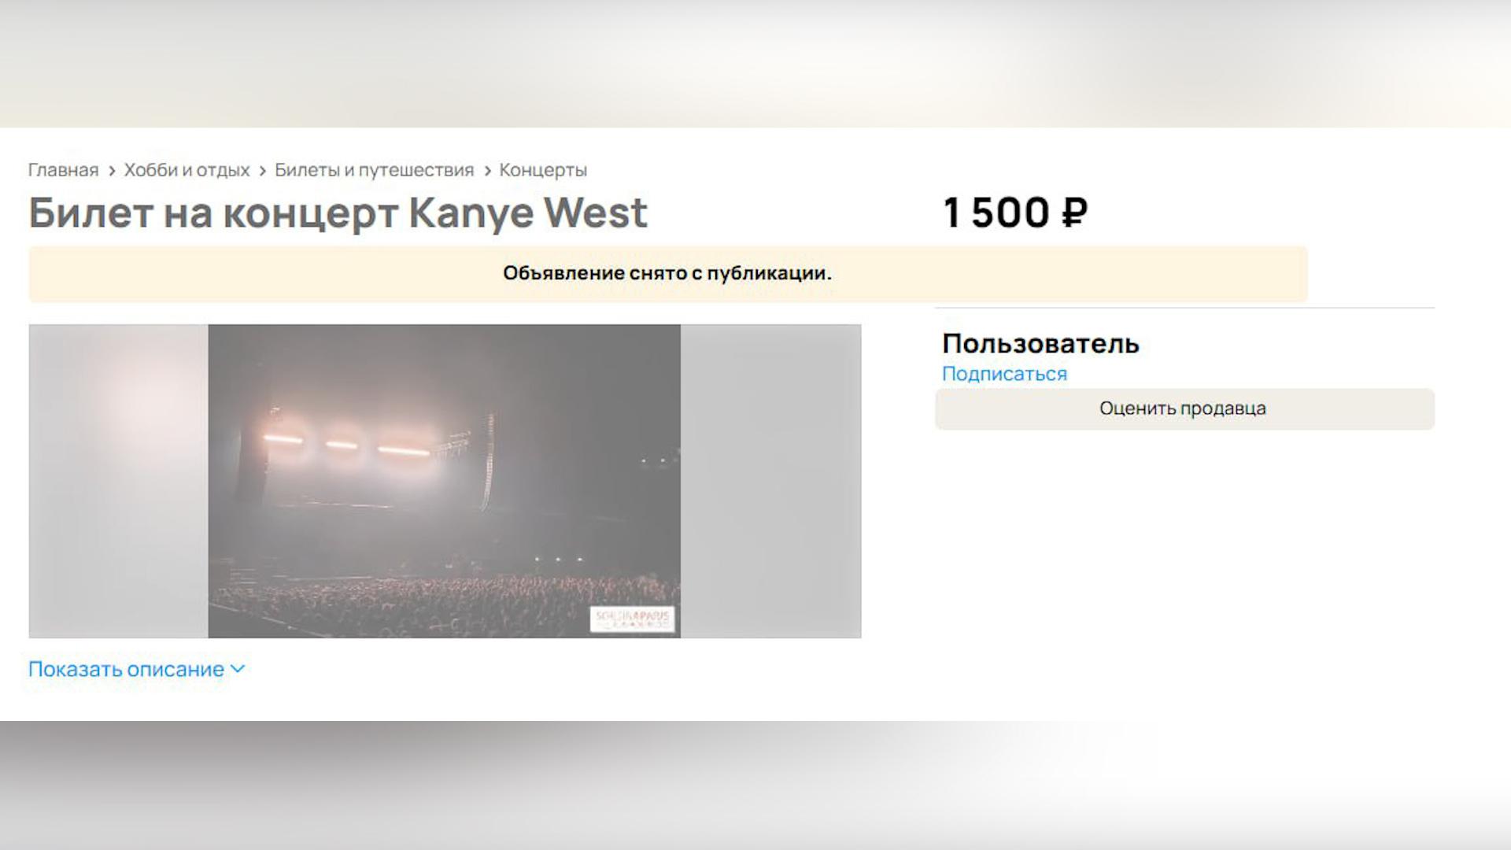Image resolution: width=1511 pixels, height=850 pixels.
Task: Click the ruble currency sign
Action: click(1075, 213)
